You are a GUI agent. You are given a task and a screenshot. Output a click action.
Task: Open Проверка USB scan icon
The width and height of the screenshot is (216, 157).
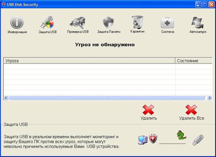(78, 23)
